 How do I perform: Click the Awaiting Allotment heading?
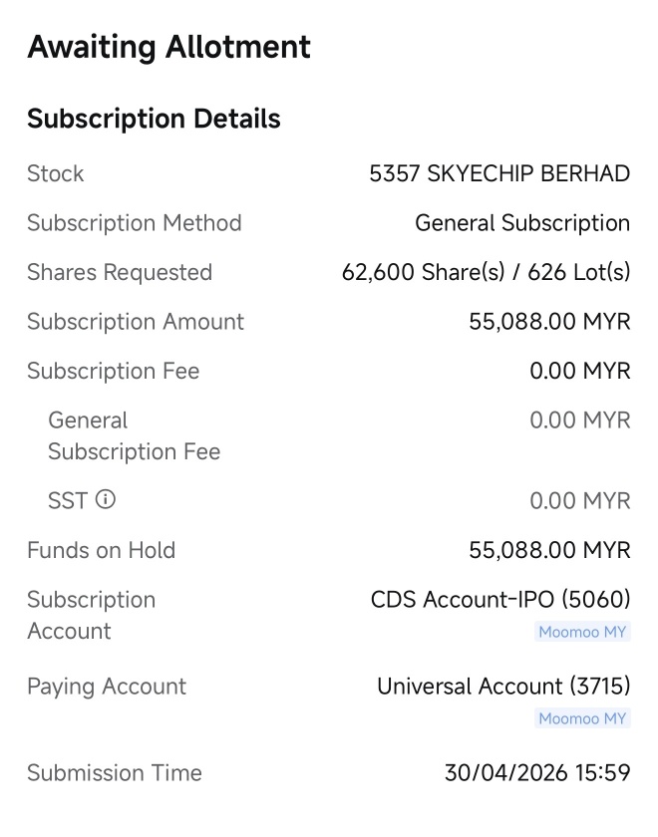[168, 47]
